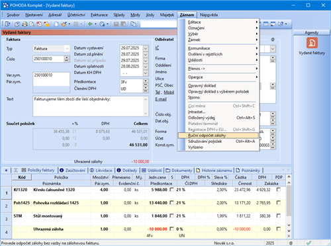Switch to the Dokumenty tab
The height and width of the screenshot is (246, 331).
pyautogui.click(x=179, y=170)
